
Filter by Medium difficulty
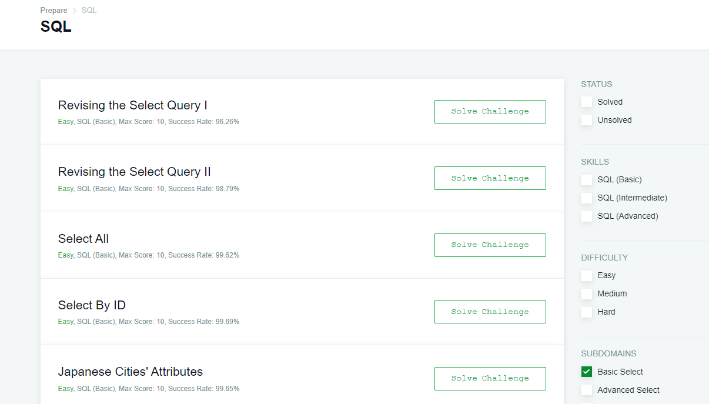coord(587,294)
